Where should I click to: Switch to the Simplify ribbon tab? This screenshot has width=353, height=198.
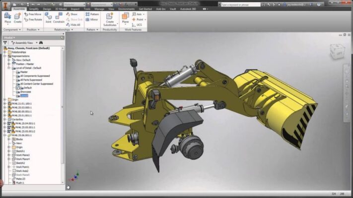click(x=34, y=9)
